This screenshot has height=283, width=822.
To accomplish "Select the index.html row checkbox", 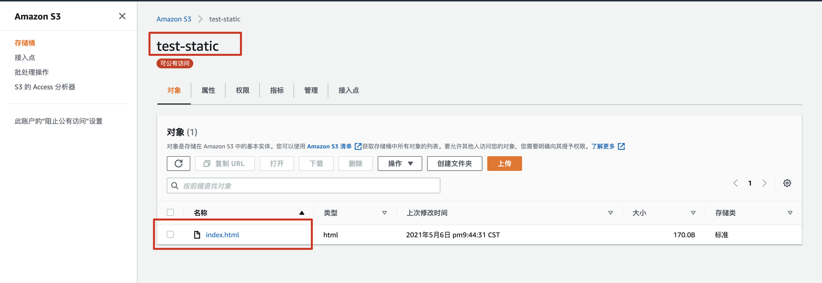I will coord(170,235).
